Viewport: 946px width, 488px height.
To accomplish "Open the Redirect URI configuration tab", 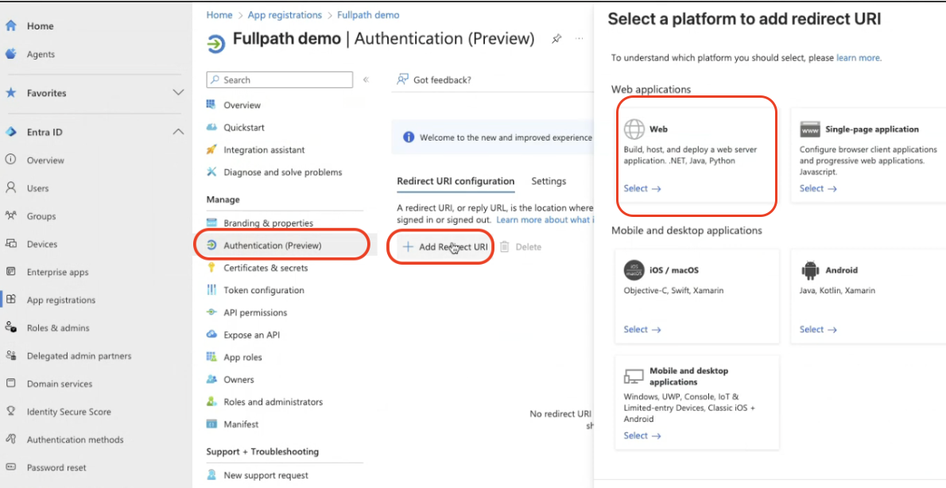I will click(x=456, y=181).
